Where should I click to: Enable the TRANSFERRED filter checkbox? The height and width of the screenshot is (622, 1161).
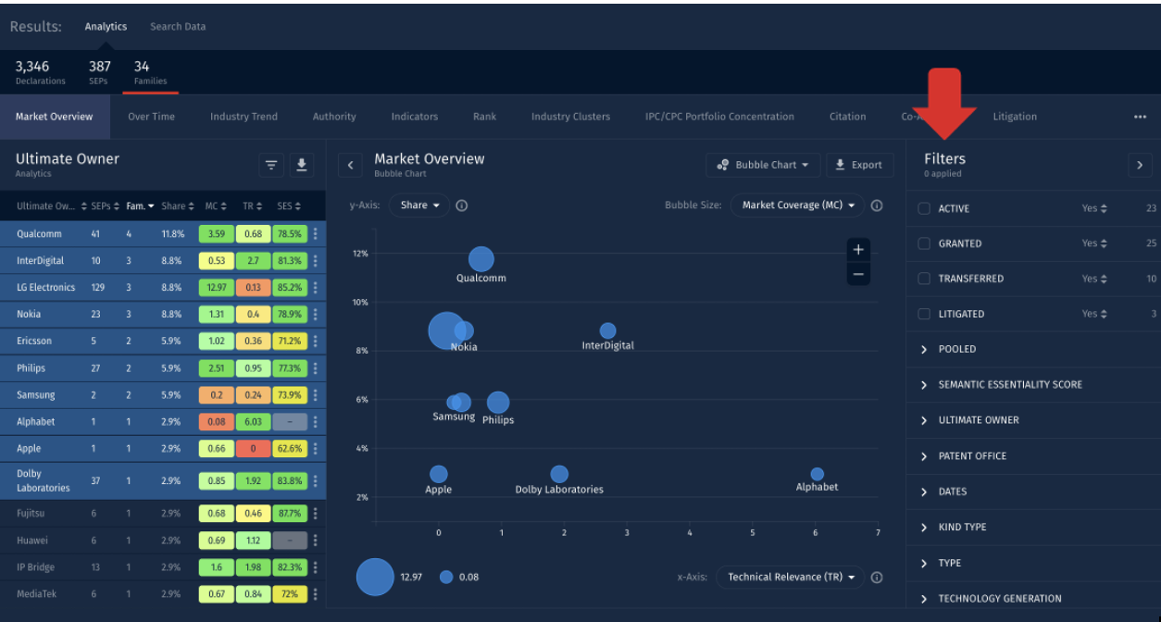[924, 279]
